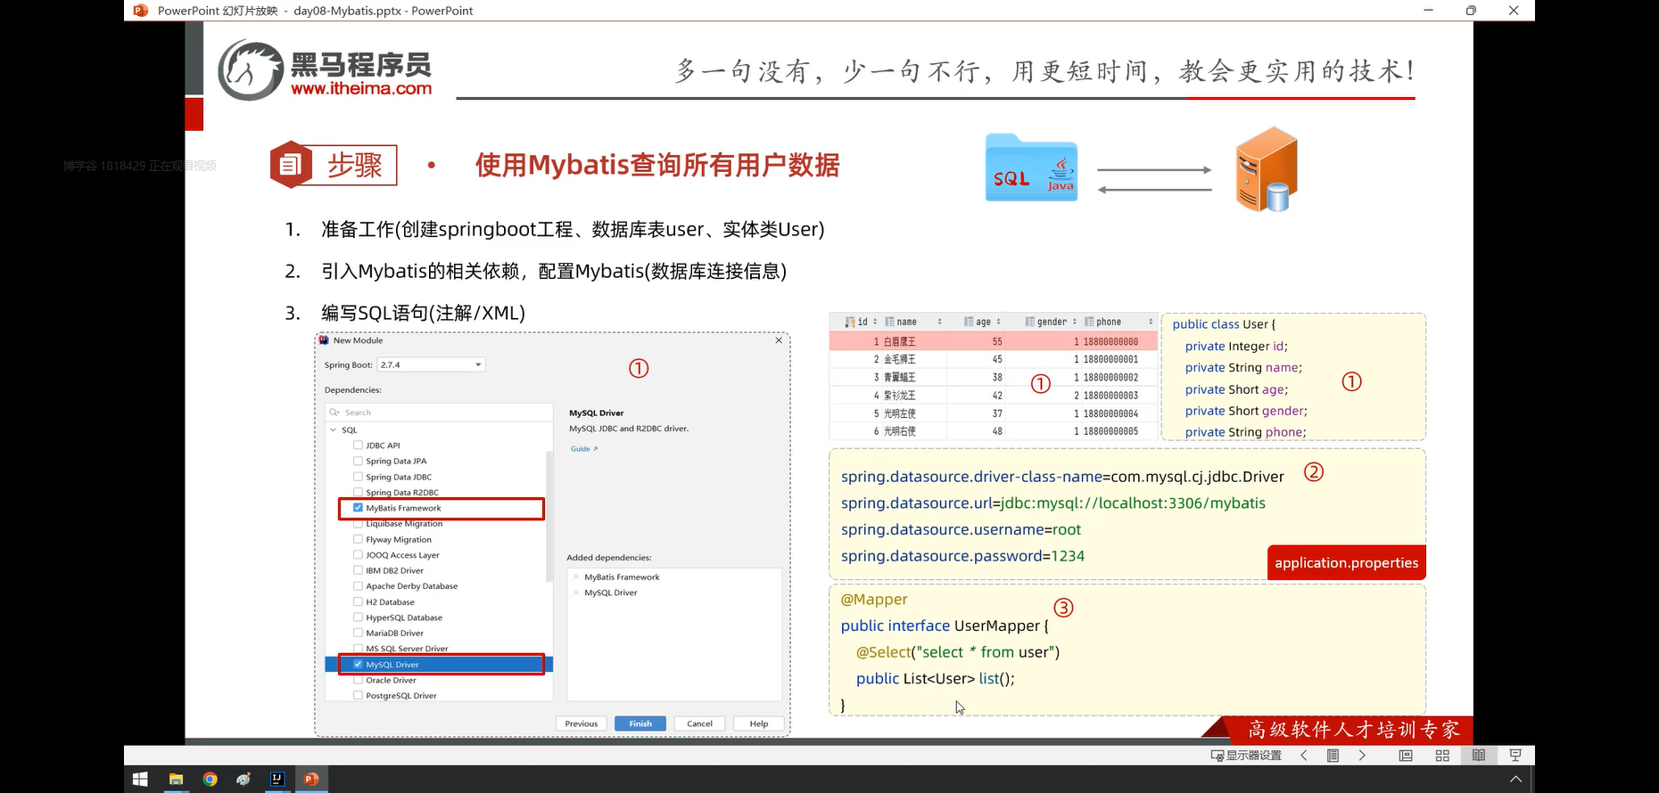Switch to Slide Sorter grid view

tap(1442, 756)
